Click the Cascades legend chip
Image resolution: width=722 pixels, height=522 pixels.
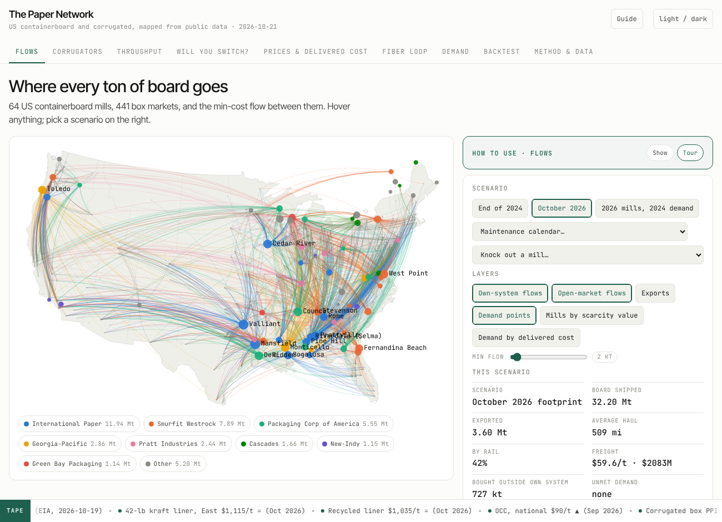(274, 444)
